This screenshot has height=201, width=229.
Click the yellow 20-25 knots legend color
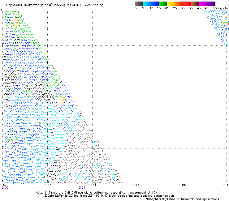click(x=171, y=4)
